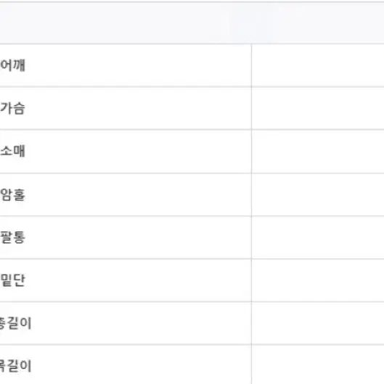Click the empty value cell in the bottom row
The width and height of the screenshot is (384, 384).
tap(318, 364)
